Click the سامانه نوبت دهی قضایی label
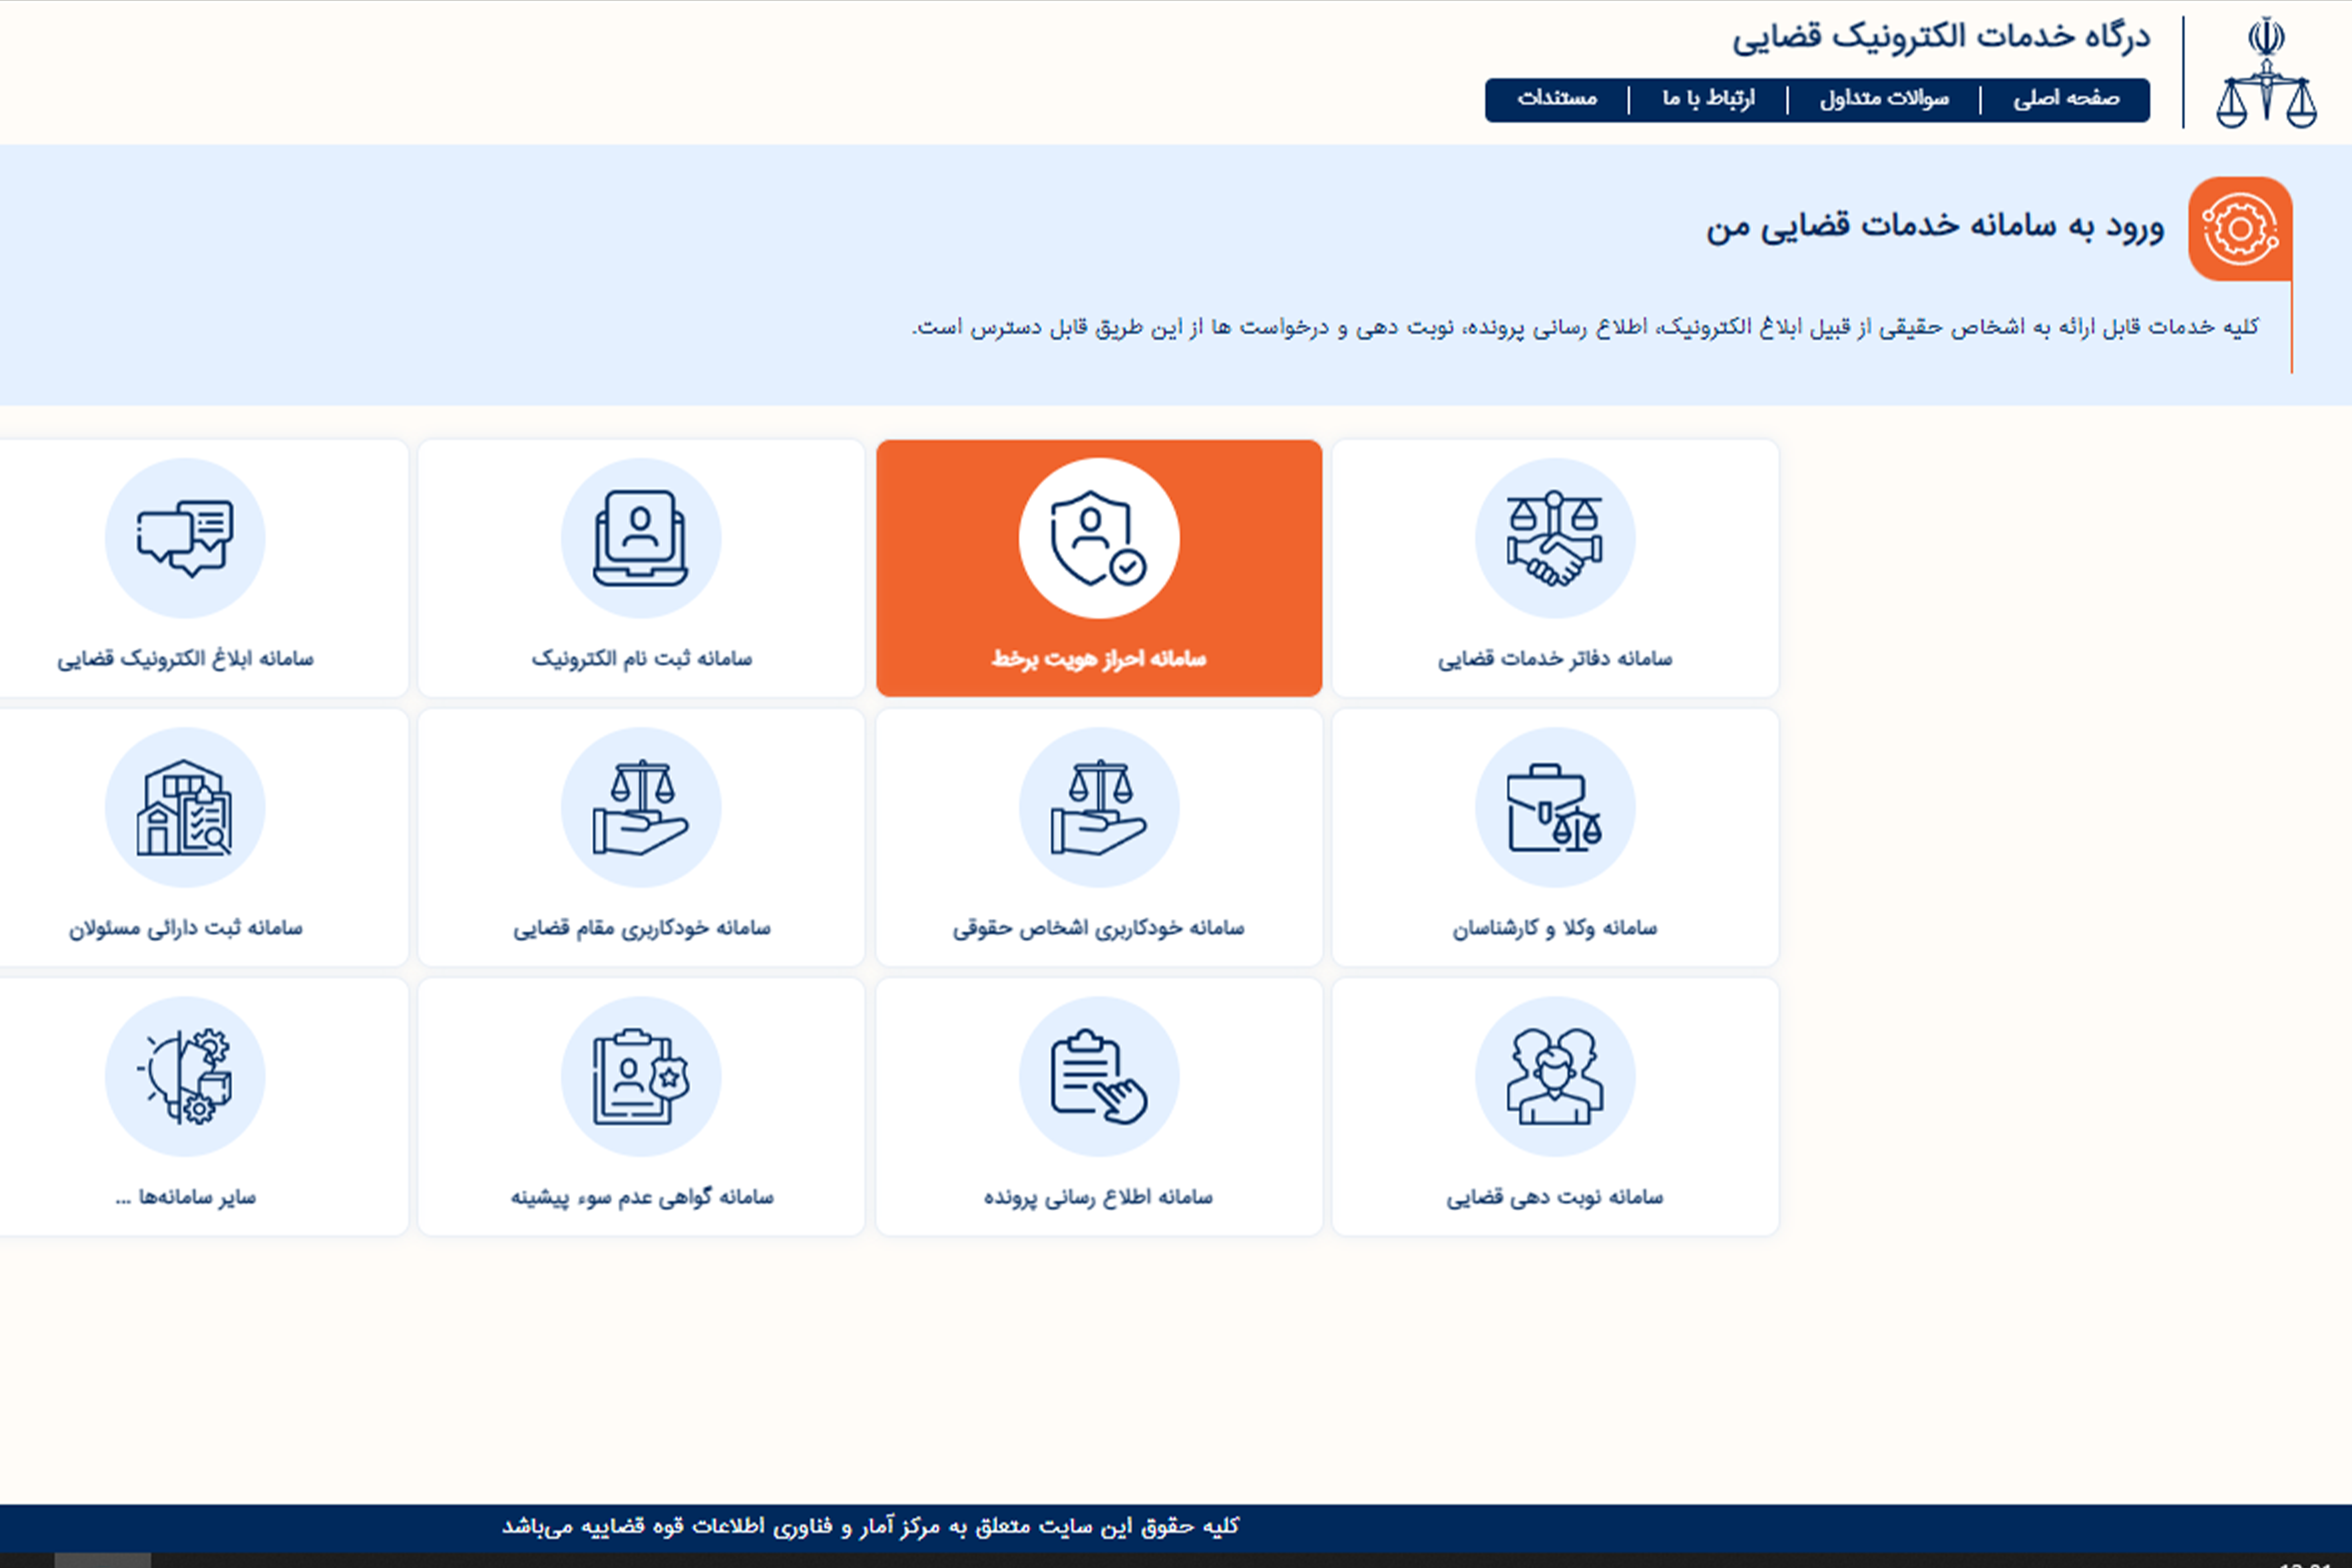2352x1568 pixels. 1555,1198
